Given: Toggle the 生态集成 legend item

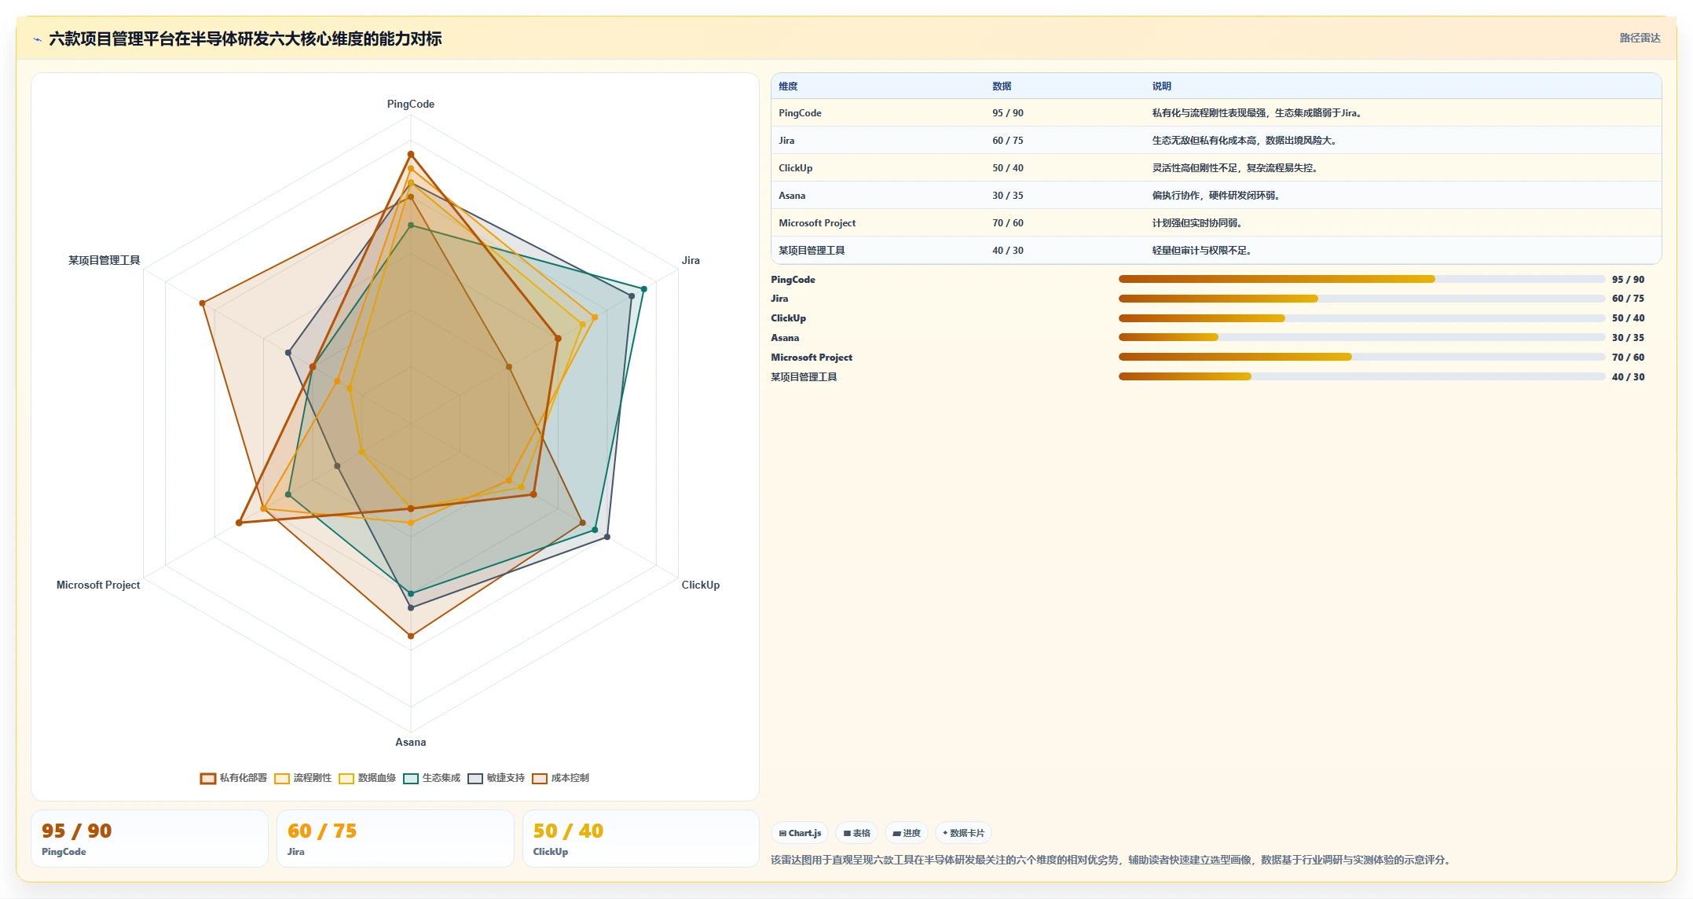Looking at the screenshot, I should tap(432, 778).
